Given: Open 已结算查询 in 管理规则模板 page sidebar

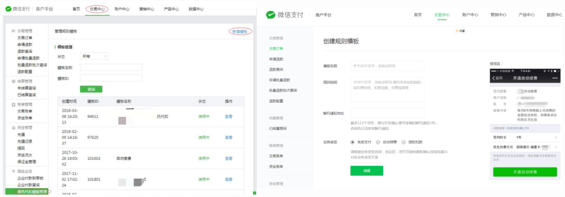Looking at the screenshot, I should pos(27,95).
